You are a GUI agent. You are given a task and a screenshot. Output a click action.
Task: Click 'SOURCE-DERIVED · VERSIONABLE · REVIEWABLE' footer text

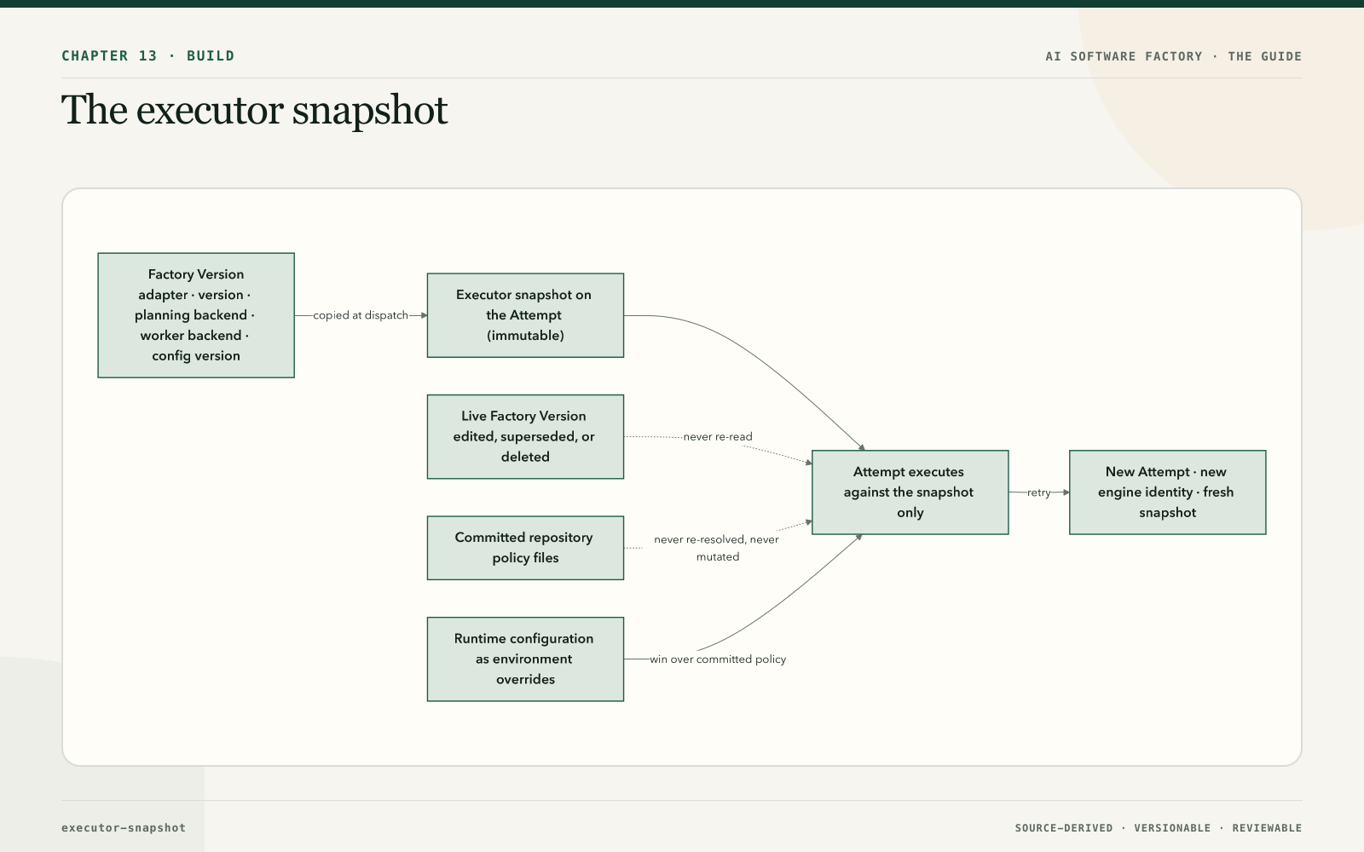(x=1158, y=828)
